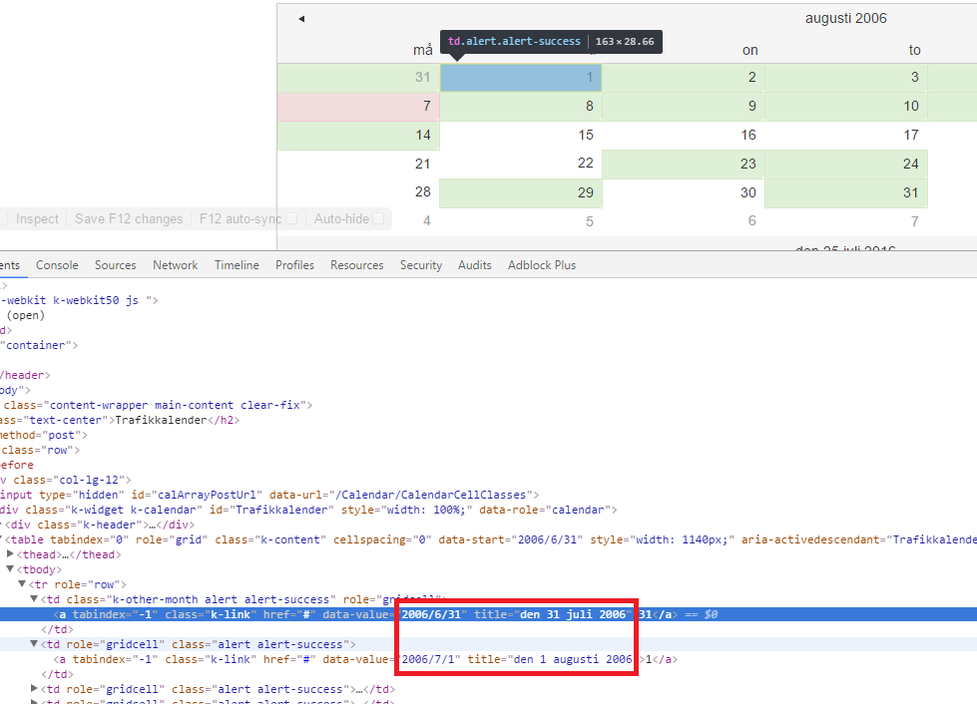Collapse the tr role="row" node

22,584
